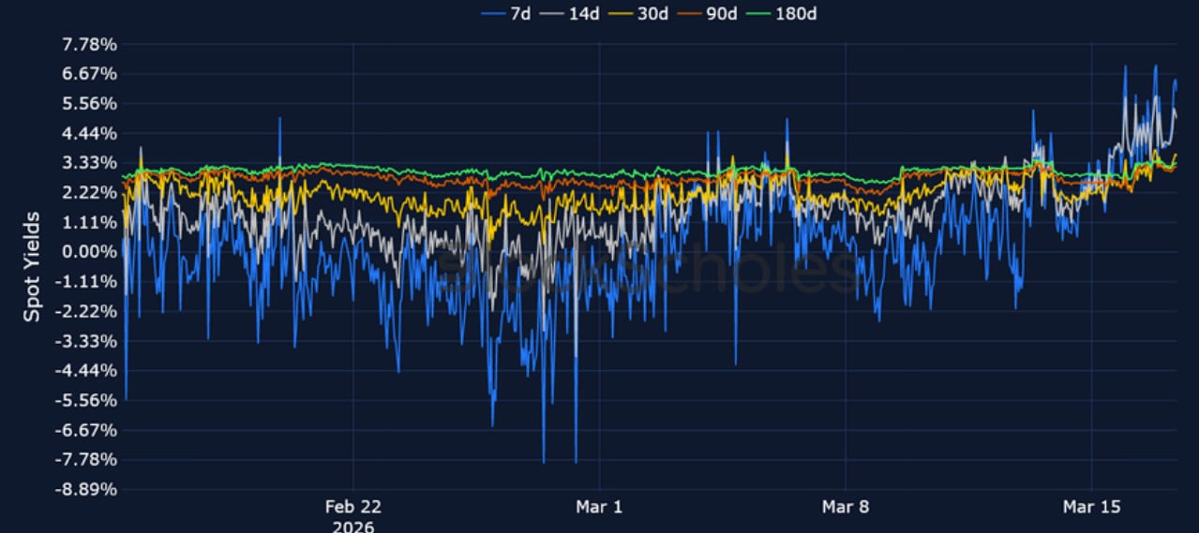Click the 0.00% y-axis tick label
1199x533 pixels.
(89, 252)
